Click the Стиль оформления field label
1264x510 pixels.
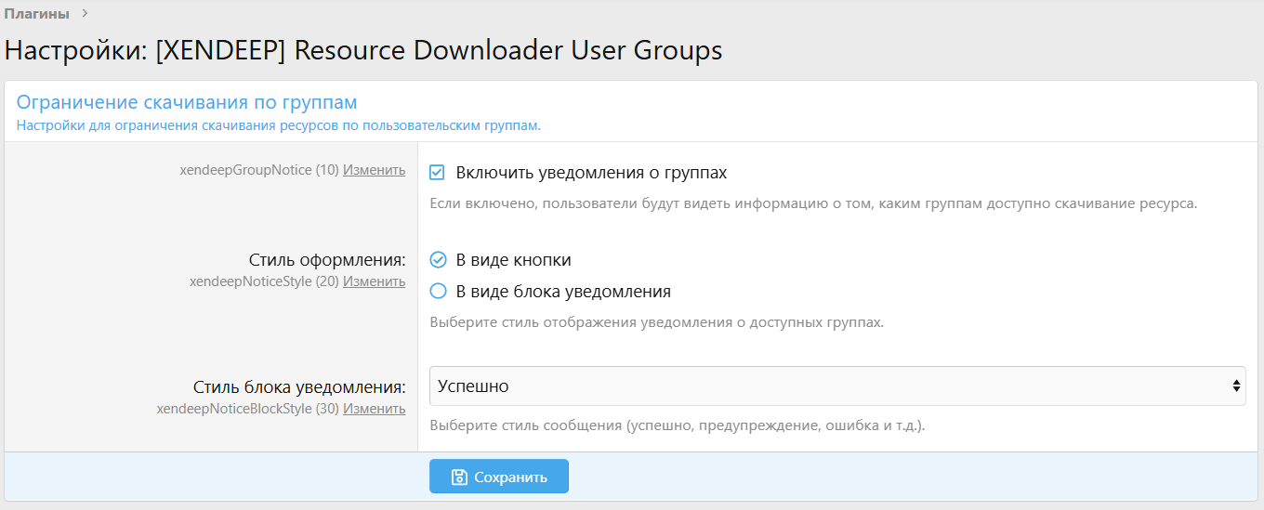coord(327,260)
